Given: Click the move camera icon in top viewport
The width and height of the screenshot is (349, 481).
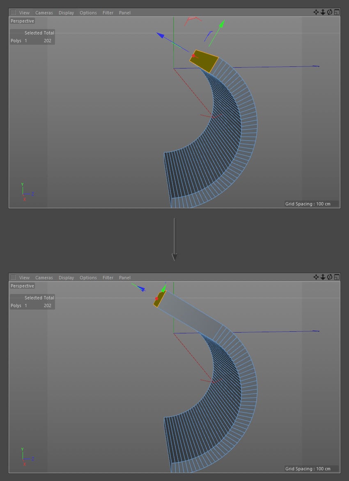Looking at the screenshot, I should (x=316, y=12).
